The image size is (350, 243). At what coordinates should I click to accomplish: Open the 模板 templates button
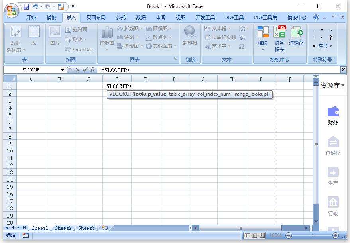pos(263,38)
